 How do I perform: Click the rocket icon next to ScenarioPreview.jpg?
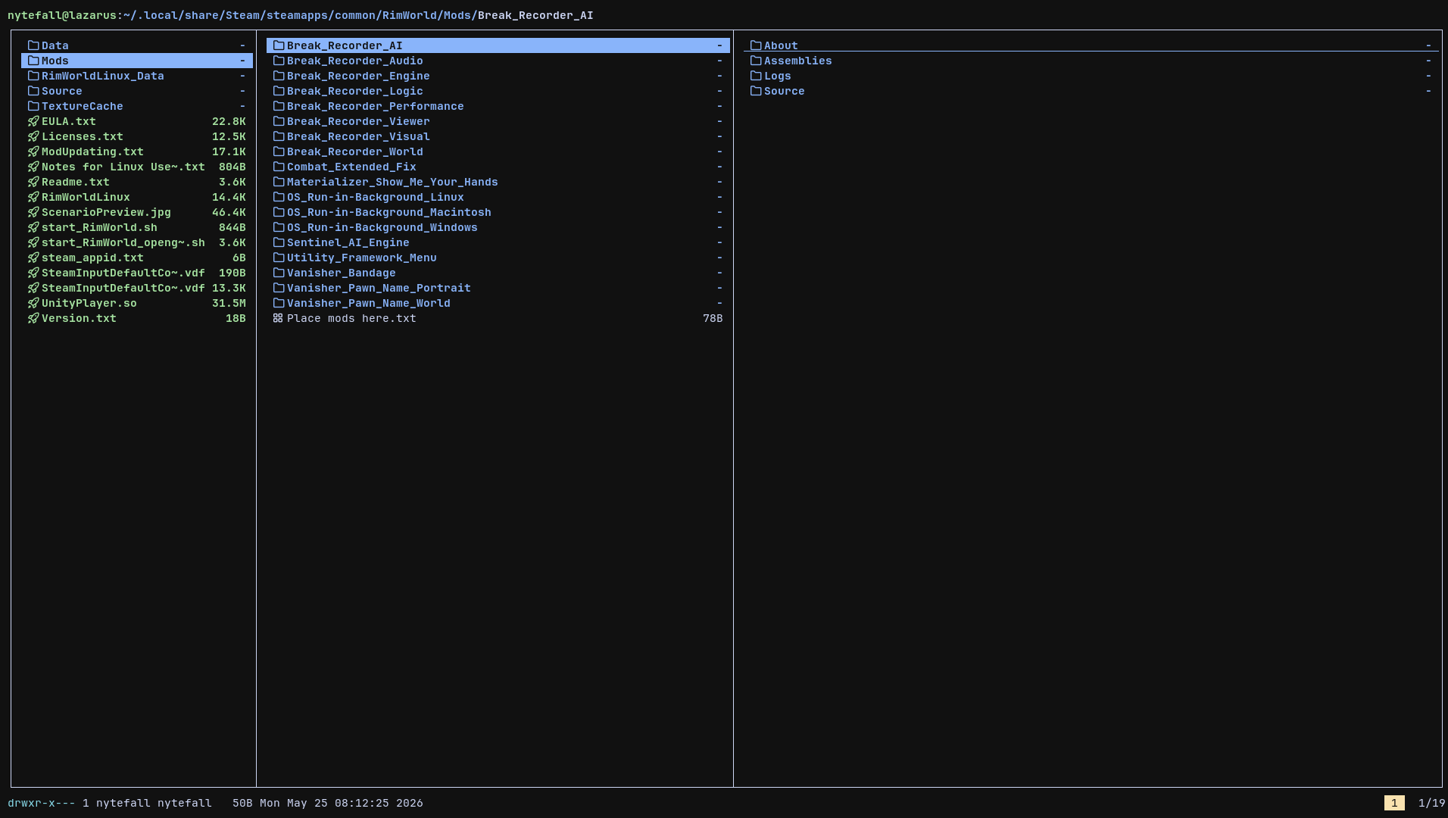point(33,212)
